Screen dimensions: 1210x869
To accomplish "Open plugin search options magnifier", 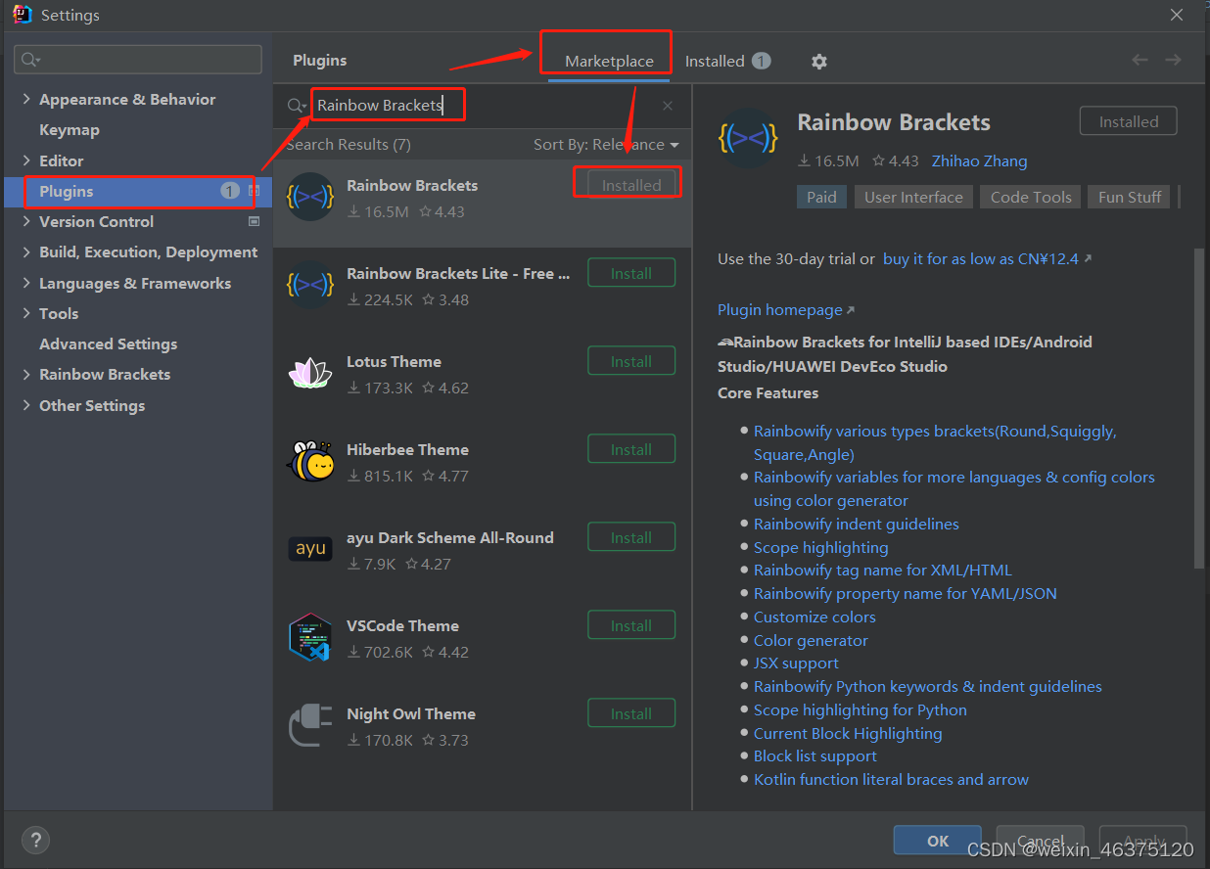I will coord(297,106).
